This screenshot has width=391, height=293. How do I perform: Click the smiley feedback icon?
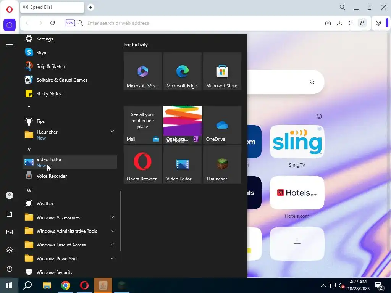point(319,116)
